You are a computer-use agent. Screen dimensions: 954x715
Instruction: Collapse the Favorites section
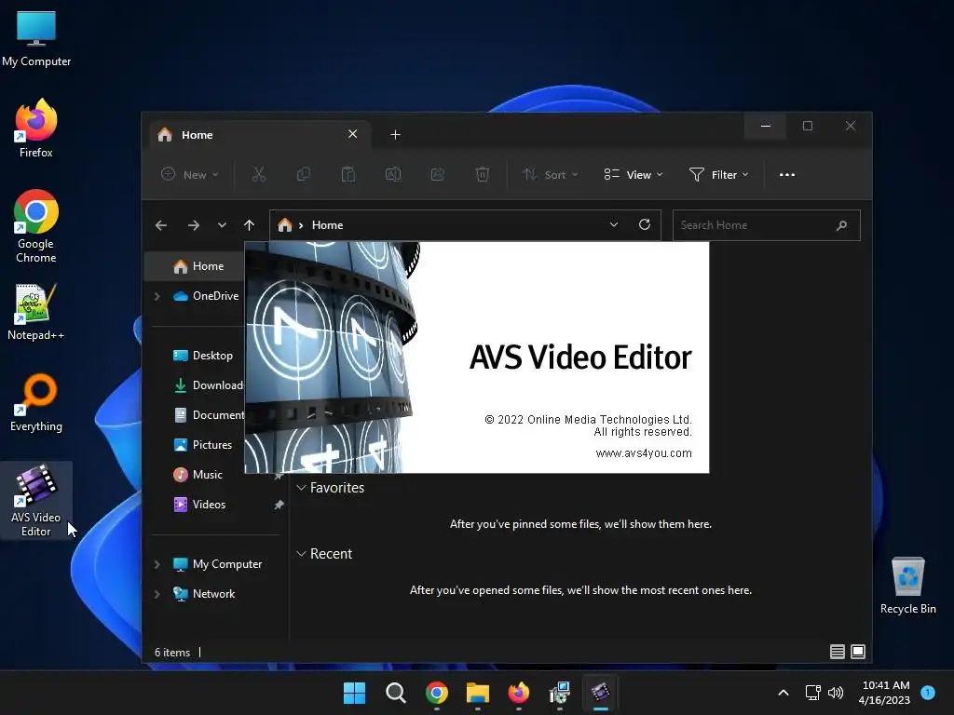coord(301,488)
